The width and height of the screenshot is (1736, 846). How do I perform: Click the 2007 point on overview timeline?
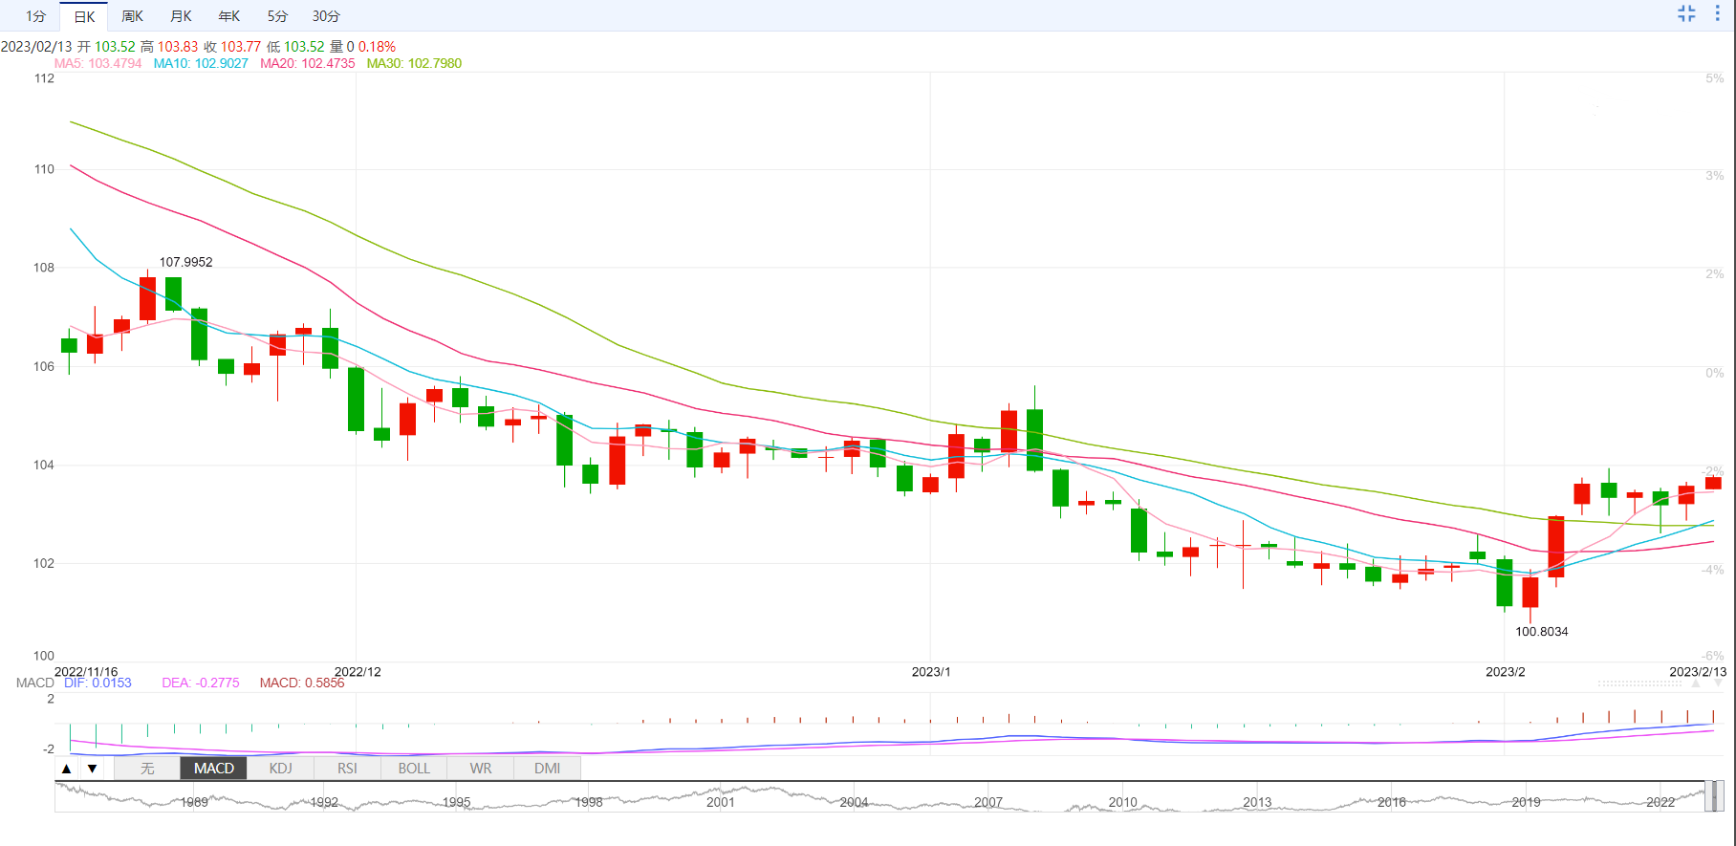click(988, 801)
